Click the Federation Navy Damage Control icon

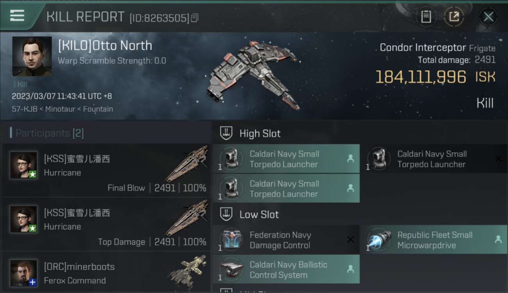(231, 239)
